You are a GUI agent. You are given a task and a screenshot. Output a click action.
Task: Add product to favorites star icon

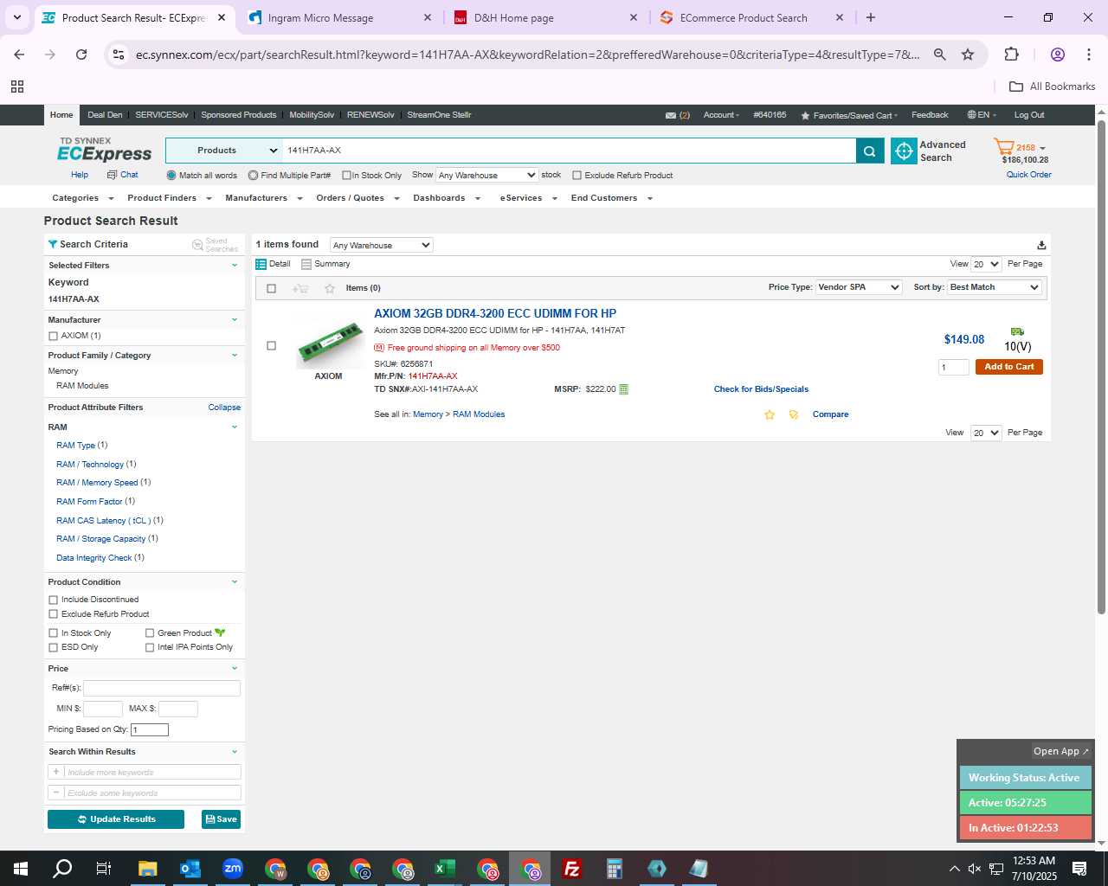[x=770, y=414]
